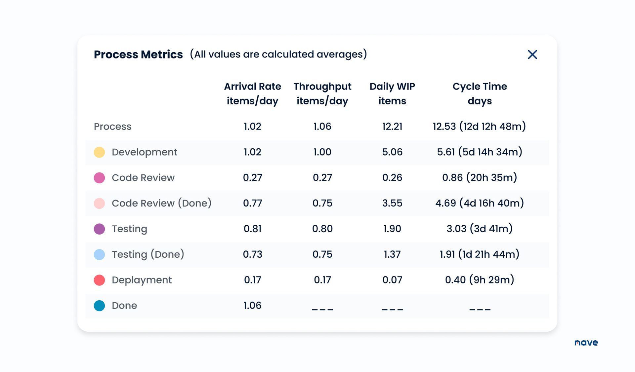
Task: Click the Process Metrics dialog title
Action: click(x=138, y=55)
